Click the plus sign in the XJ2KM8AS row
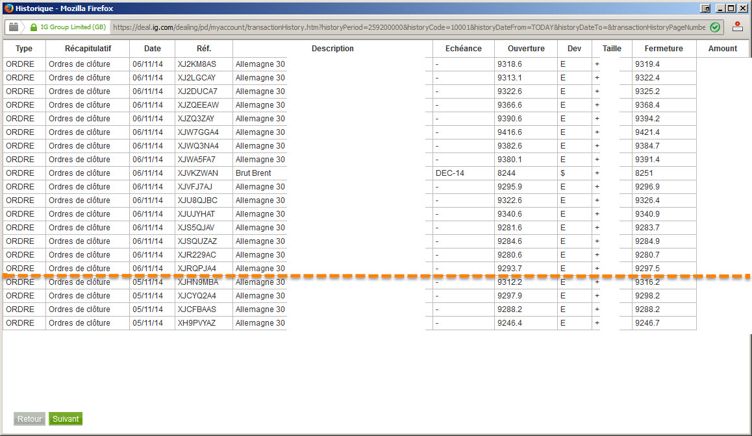Image resolution: width=752 pixels, height=436 pixels. tap(597, 64)
